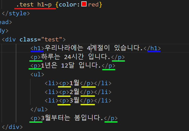This screenshot has height=131, width=189.
Task: Click the '.test h1~p' selector text
Action: (34, 5)
